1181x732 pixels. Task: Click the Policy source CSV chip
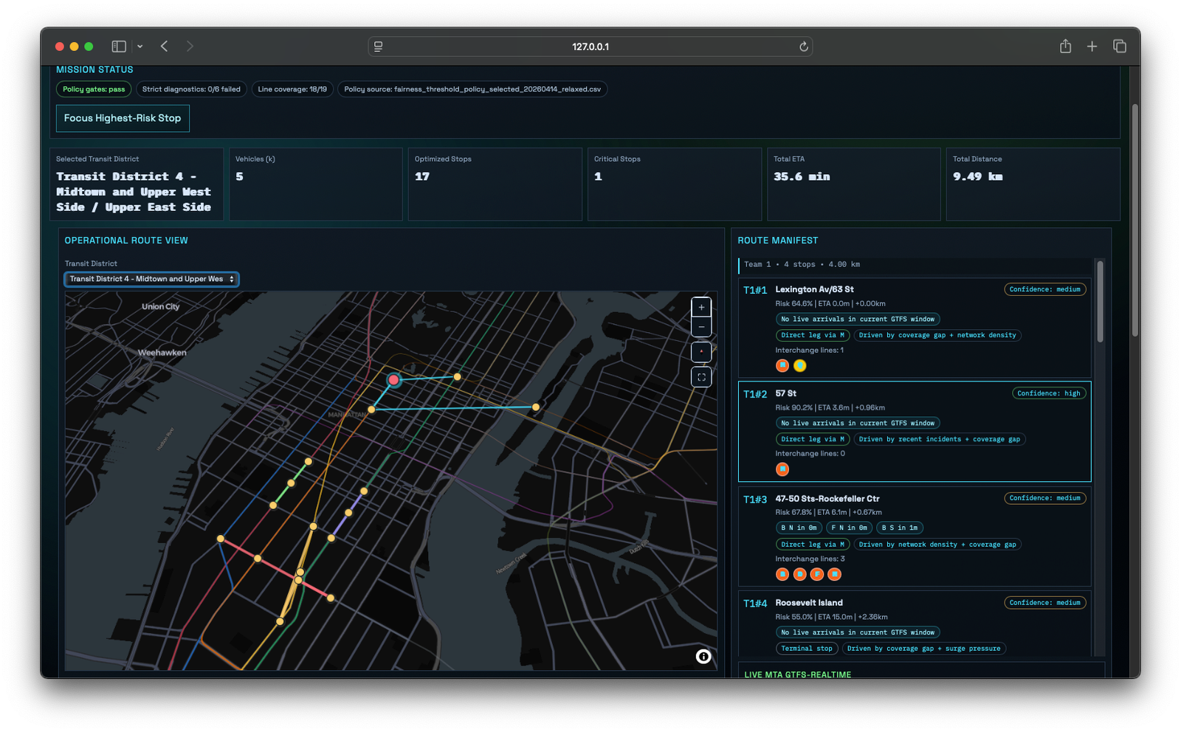point(472,89)
